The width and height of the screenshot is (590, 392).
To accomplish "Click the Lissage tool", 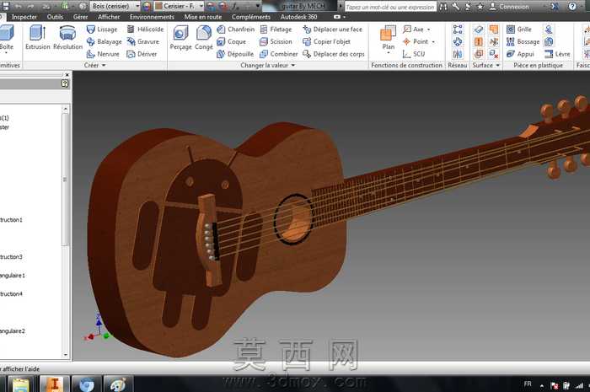I will pos(102,29).
